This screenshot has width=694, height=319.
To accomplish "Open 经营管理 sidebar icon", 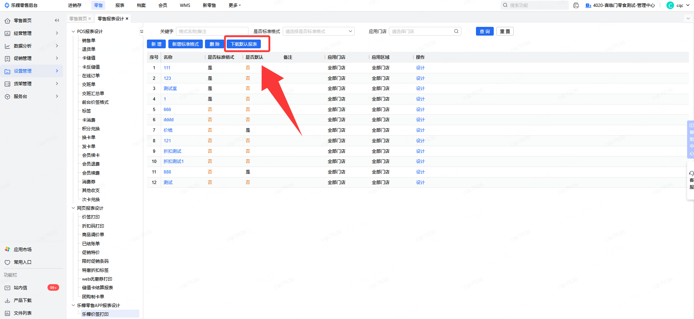I will click(7, 33).
